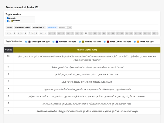Toggle Masoretic Text-Type checkbox
164x123 pixels.
(53, 42)
